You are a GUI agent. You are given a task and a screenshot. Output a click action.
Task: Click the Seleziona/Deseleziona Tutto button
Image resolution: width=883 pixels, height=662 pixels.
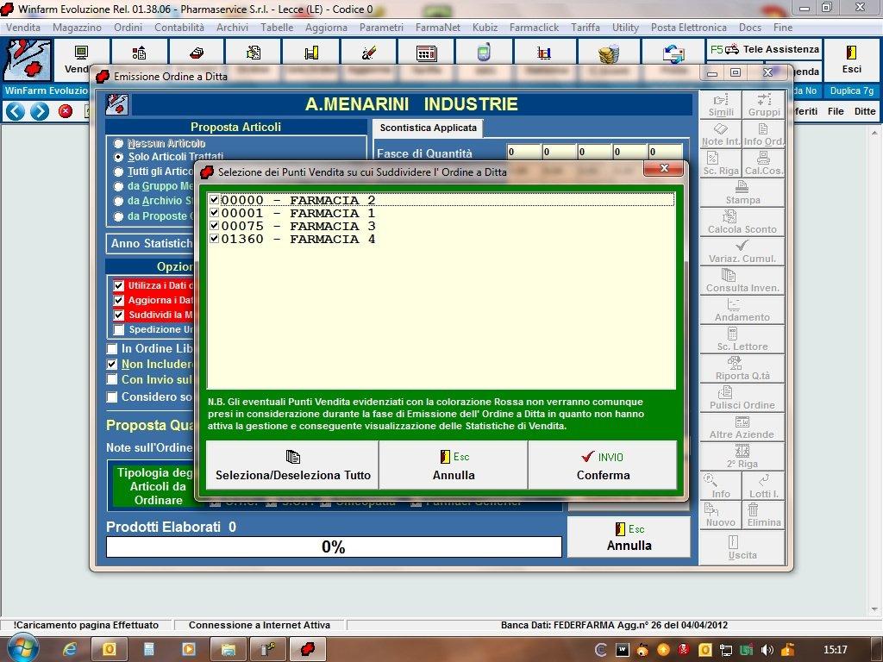click(292, 465)
